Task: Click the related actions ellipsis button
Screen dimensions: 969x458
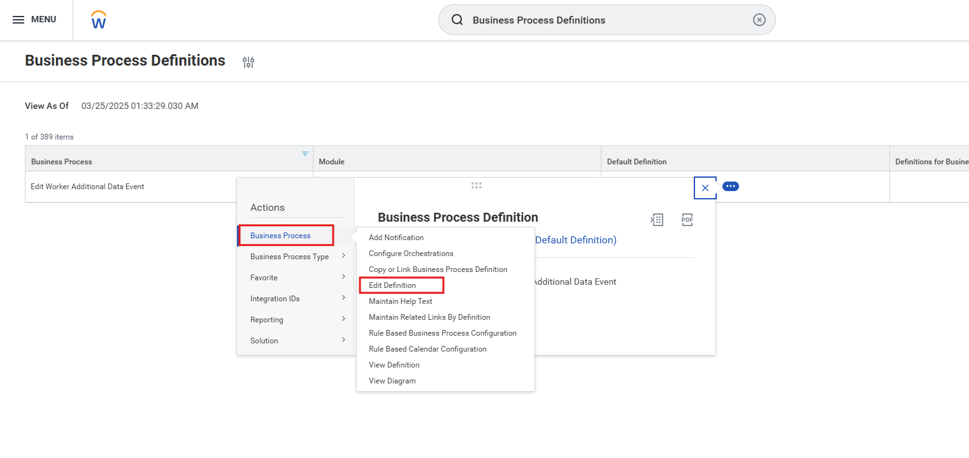Action: pyautogui.click(x=731, y=187)
